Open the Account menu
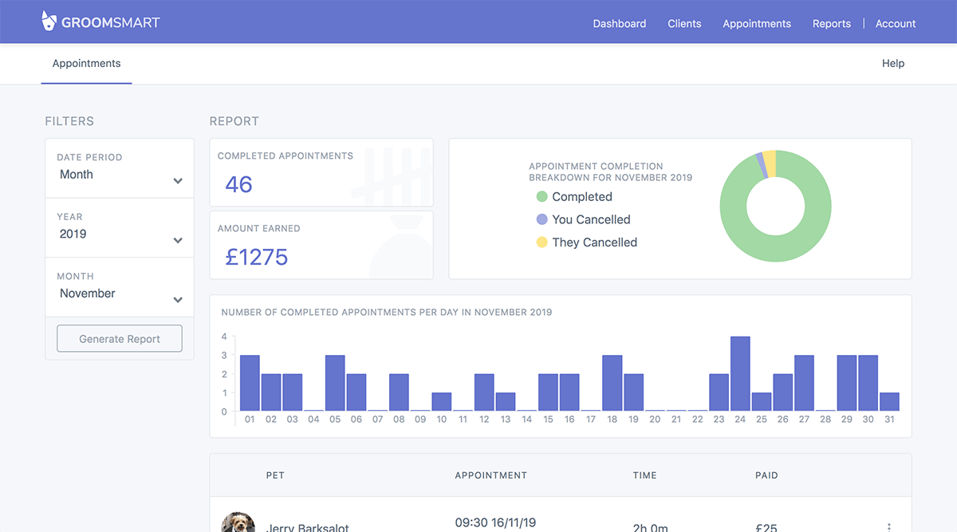 [x=896, y=23]
